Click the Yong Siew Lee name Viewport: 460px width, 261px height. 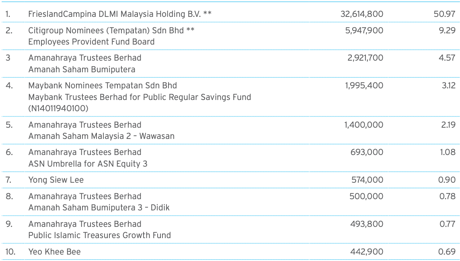click(56, 180)
